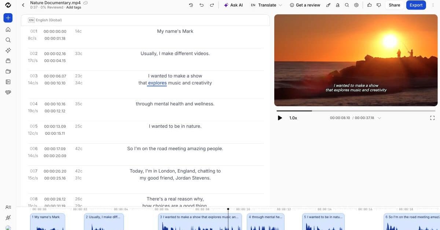Viewport: 440px width, 230px height.
Task: Click subtitle "There's a real reason why,"
Action: coord(175,199)
